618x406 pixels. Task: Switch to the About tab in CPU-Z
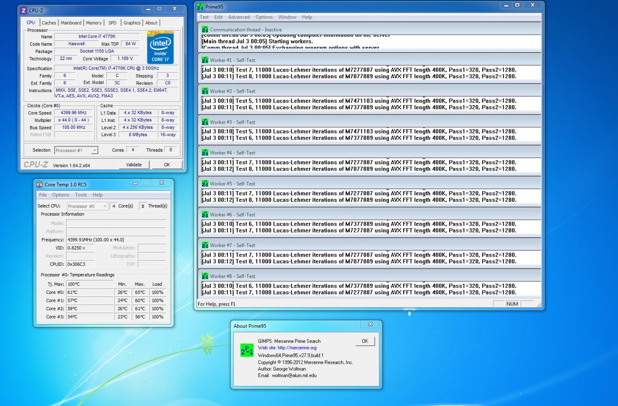click(151, 22)
